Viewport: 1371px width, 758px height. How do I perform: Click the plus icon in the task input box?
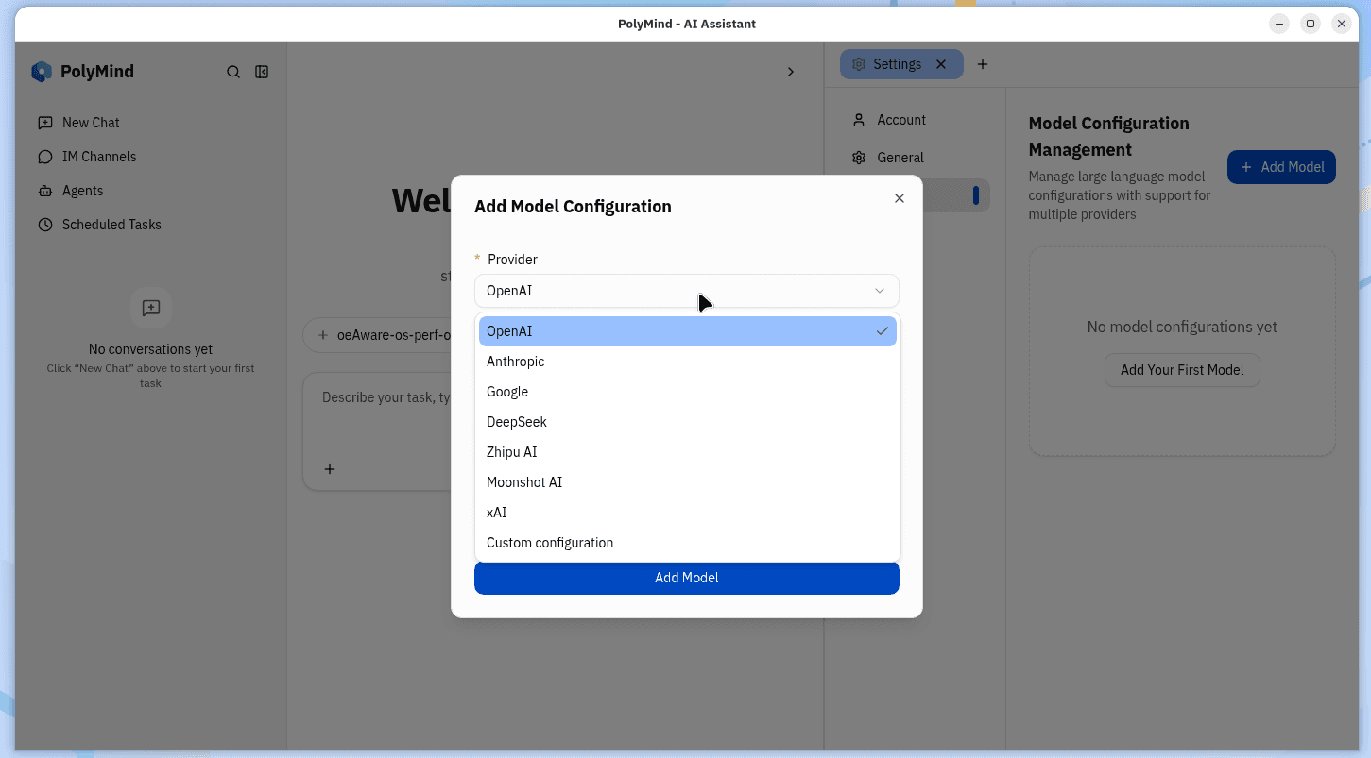point(330,469)
